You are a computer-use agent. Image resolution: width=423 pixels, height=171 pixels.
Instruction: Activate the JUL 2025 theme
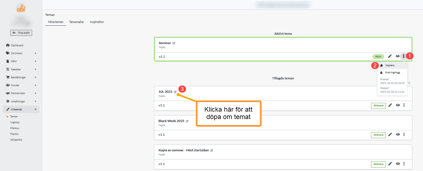378,106
